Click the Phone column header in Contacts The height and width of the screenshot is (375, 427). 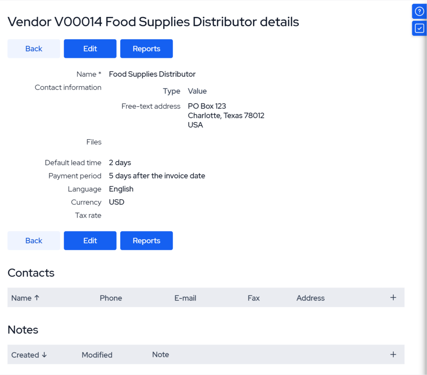pyautogui.click(x=111, y=298)
